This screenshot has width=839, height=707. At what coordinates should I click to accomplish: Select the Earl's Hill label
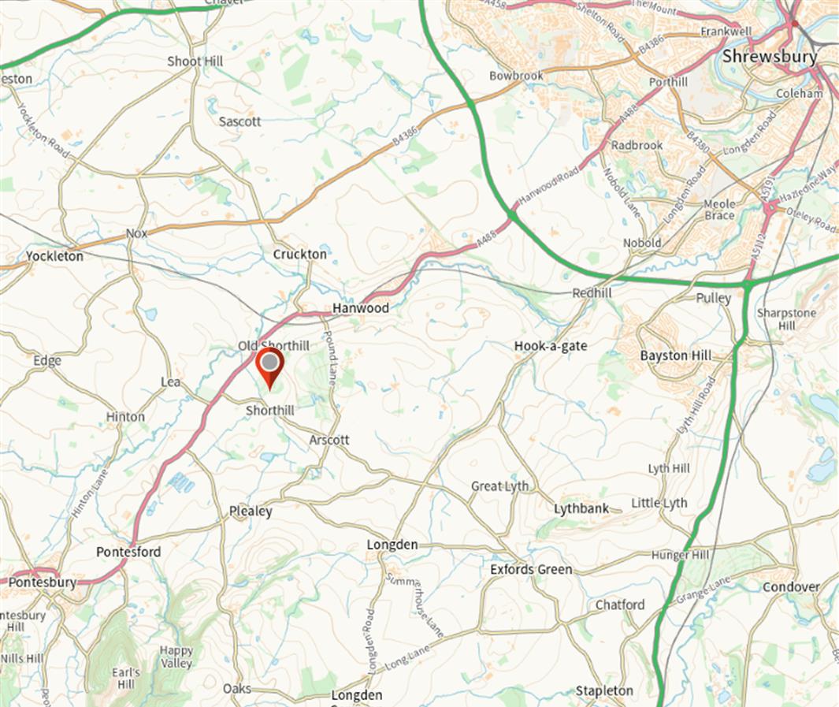tap(126, 678)
